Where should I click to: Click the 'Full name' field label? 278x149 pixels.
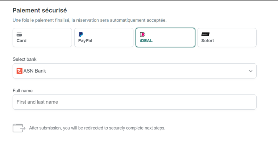coord(23,90)
